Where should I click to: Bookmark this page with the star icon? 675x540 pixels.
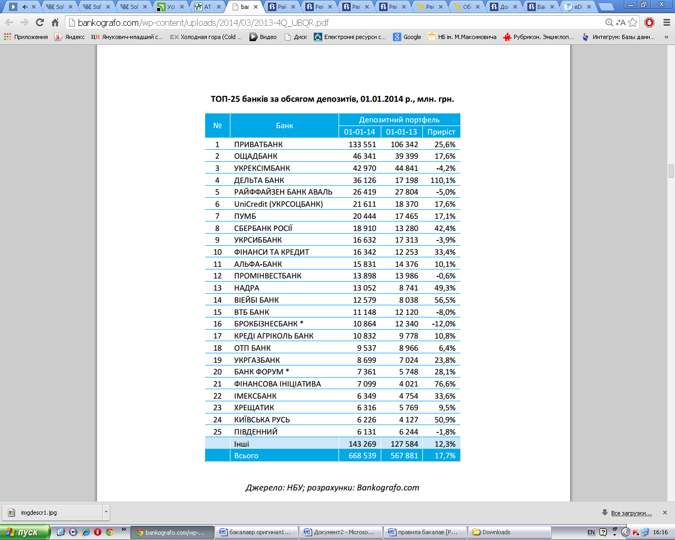click(x=632, y=23)
